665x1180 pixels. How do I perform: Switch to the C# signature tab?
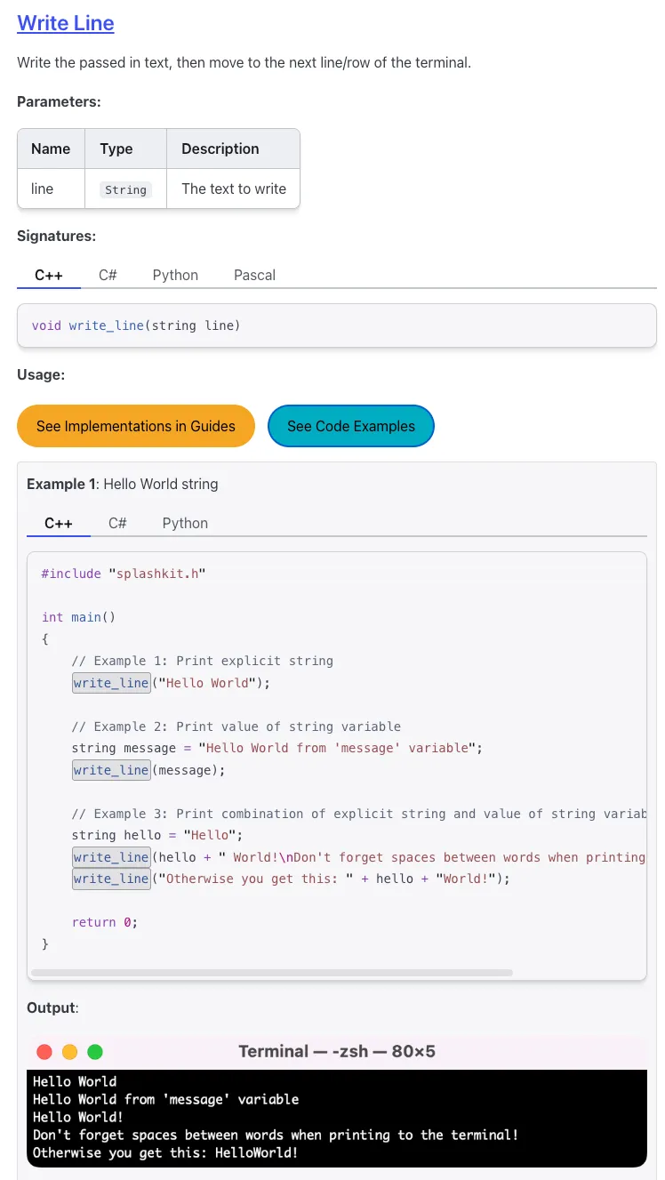[x=108, y=276]
